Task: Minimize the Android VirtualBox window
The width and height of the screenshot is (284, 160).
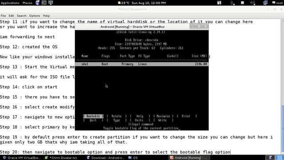Action: (x=193, y=27)
